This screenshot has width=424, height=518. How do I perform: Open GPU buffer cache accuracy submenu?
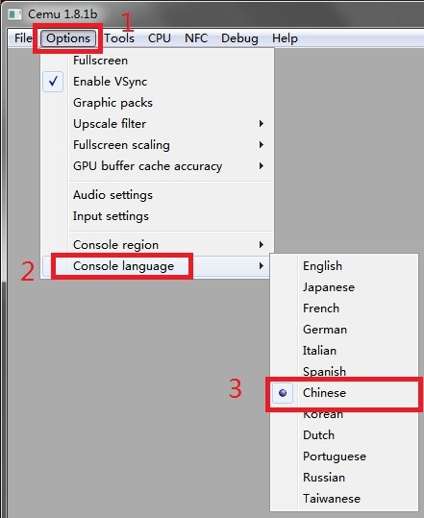pos(157,166)
